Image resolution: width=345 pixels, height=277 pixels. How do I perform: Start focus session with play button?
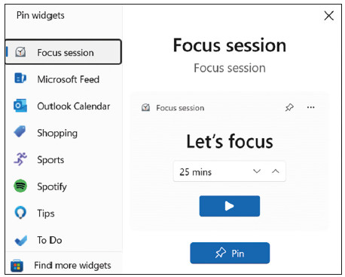230,206
